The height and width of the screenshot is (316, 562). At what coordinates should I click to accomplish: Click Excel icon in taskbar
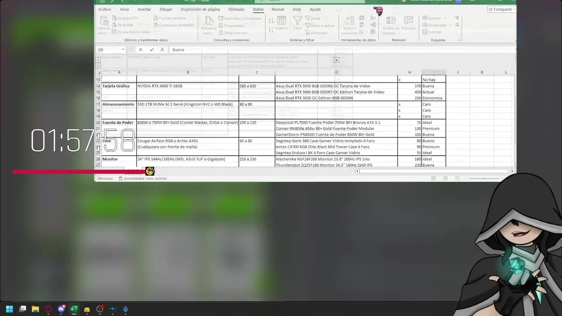click(74, 309)
